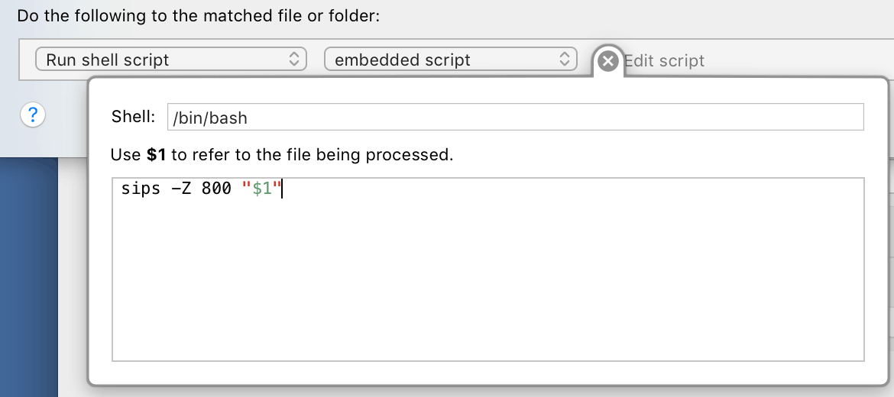Click the /bin/bash text in Shell field
This screenshot has height=397, width=894.
click(210, 118)
